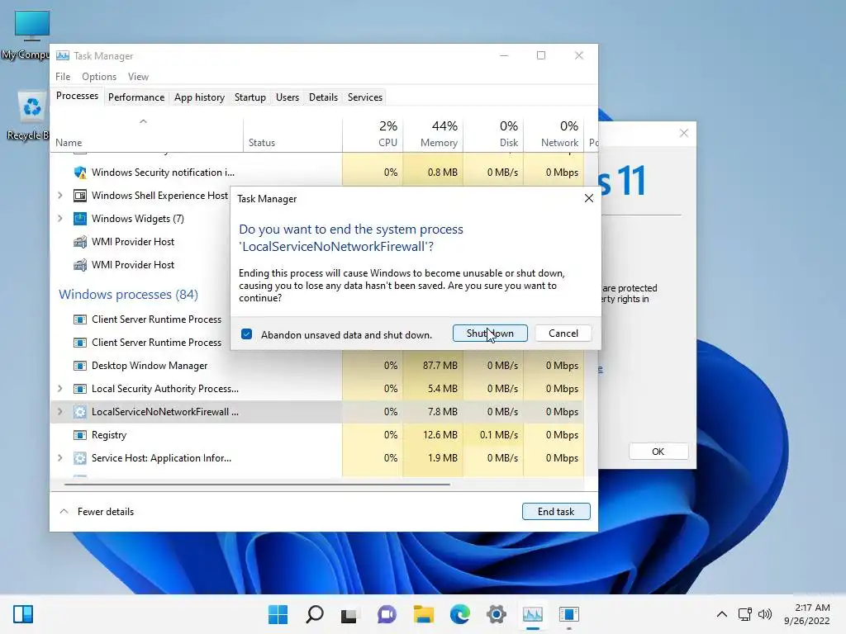Click the End task button
Viewport: 846px width, 634px height.
(x=556, y=512)
